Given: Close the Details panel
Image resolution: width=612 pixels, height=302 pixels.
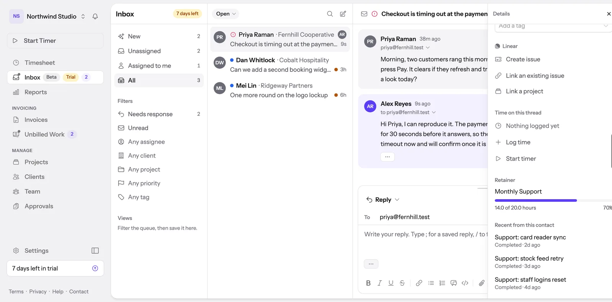Looking at the screenshot, I should [609, 14].
